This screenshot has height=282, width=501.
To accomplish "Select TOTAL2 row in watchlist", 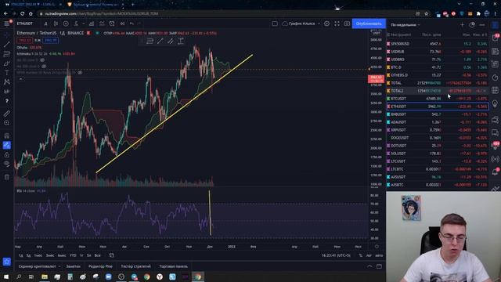I will click(x=438, y=91).
